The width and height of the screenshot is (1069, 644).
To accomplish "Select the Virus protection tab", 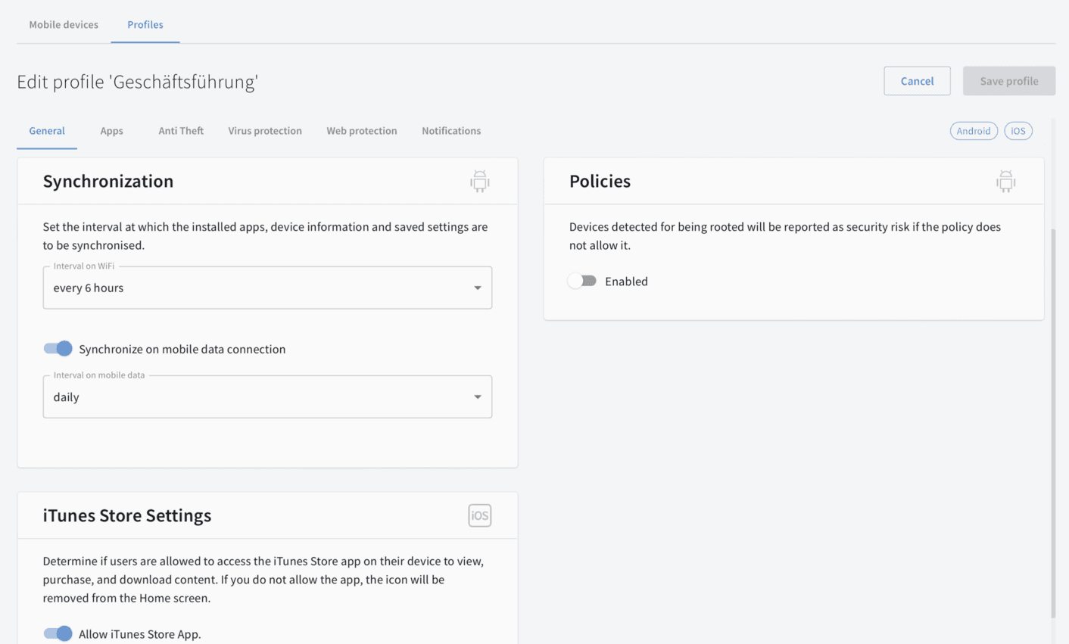I will click(265, 131).
